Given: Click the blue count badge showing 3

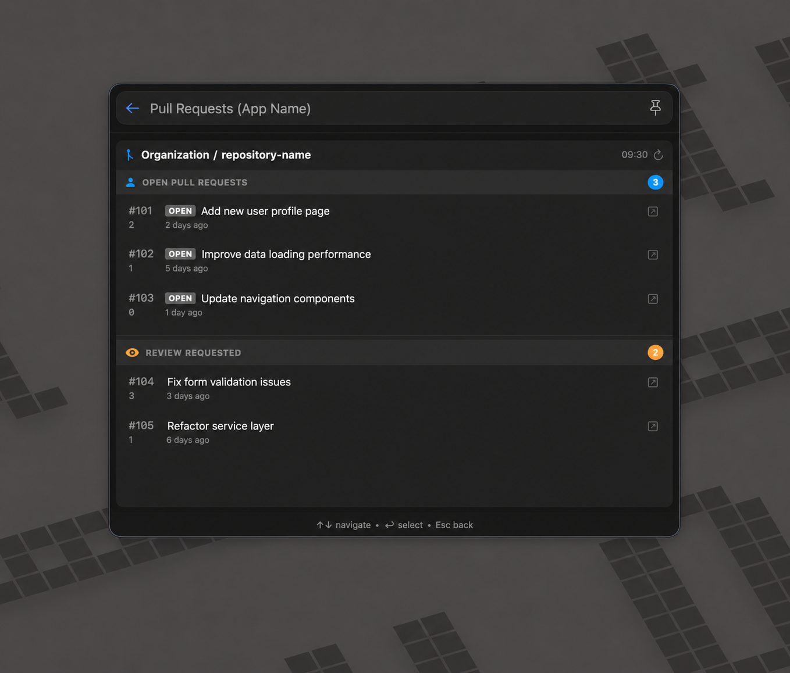Looking at the screenshot, I should click(655, 182).
